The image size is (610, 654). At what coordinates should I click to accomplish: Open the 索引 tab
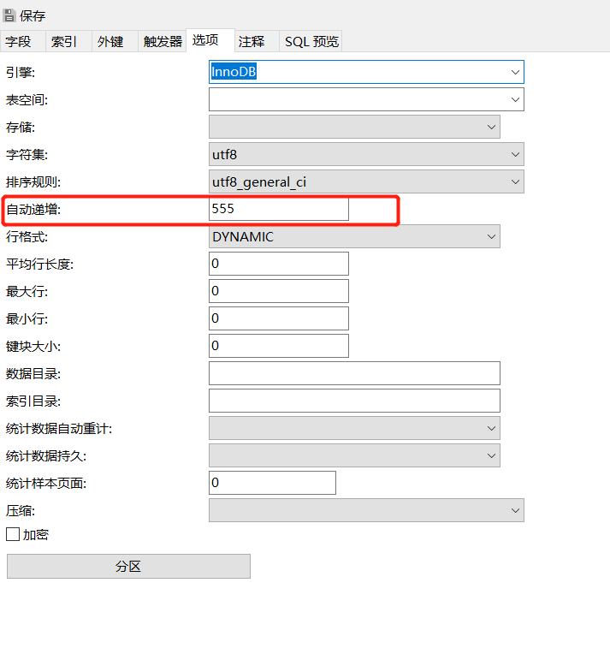point(65,41)
